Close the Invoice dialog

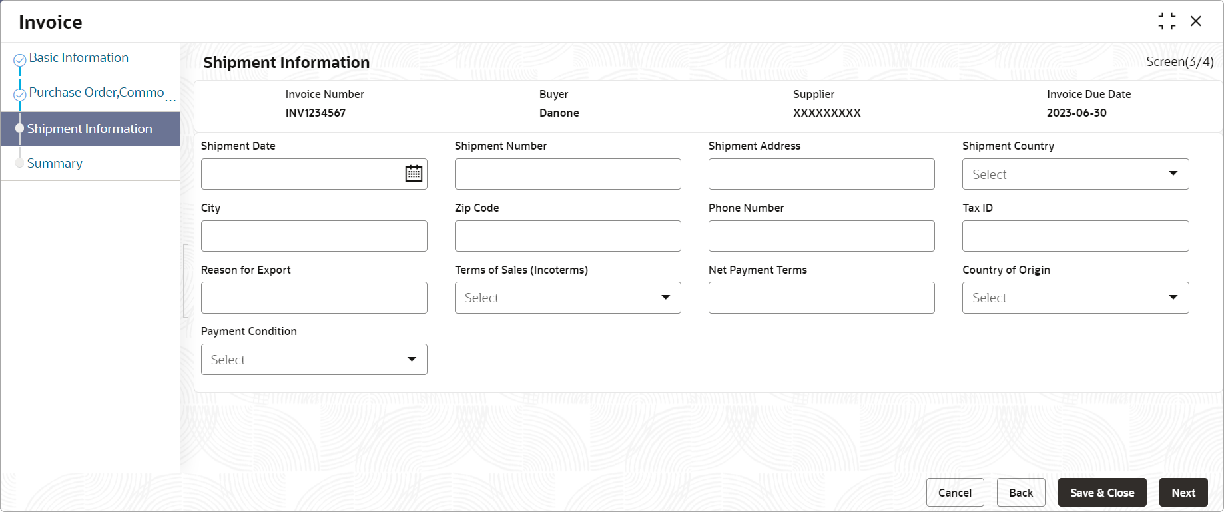point(1196,21)
